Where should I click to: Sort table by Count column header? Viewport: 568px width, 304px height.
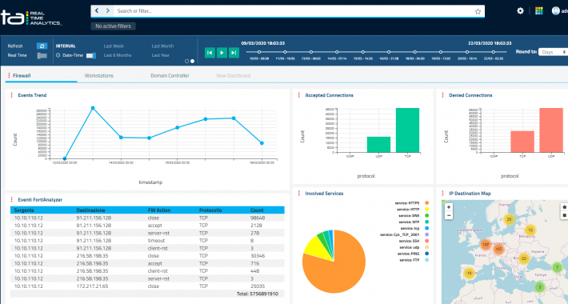(x=257, y=210)
